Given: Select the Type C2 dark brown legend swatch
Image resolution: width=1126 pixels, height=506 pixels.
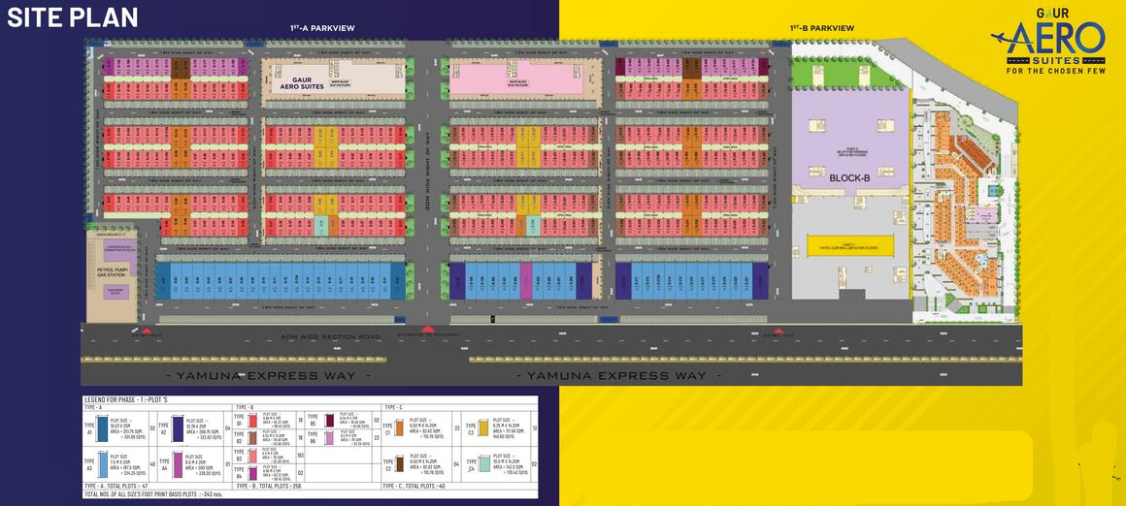Looking at the screenshot, I should click(x=399, y=464).
